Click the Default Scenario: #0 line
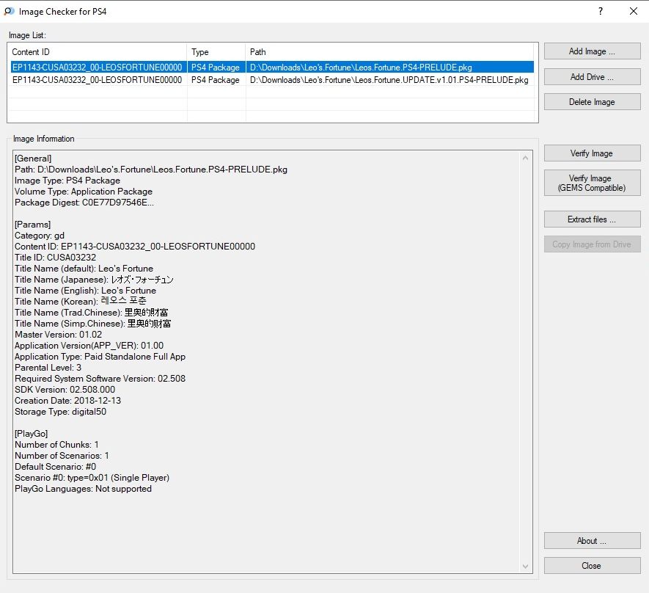This screenshot has height=593, width=649. 56,467
